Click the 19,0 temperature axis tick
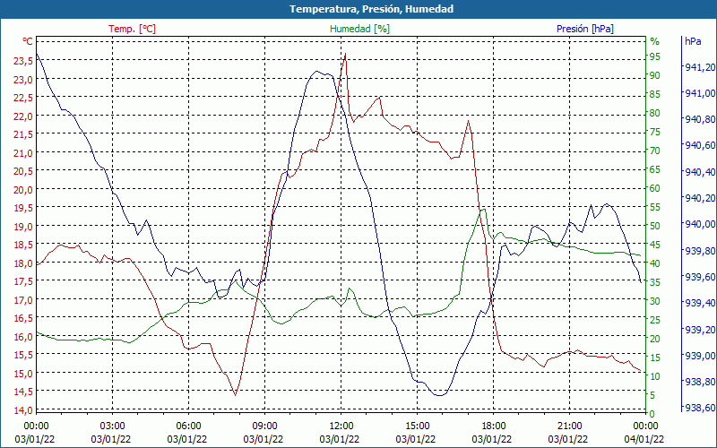This screenshot has width=717, height=448. coord(23,226)
